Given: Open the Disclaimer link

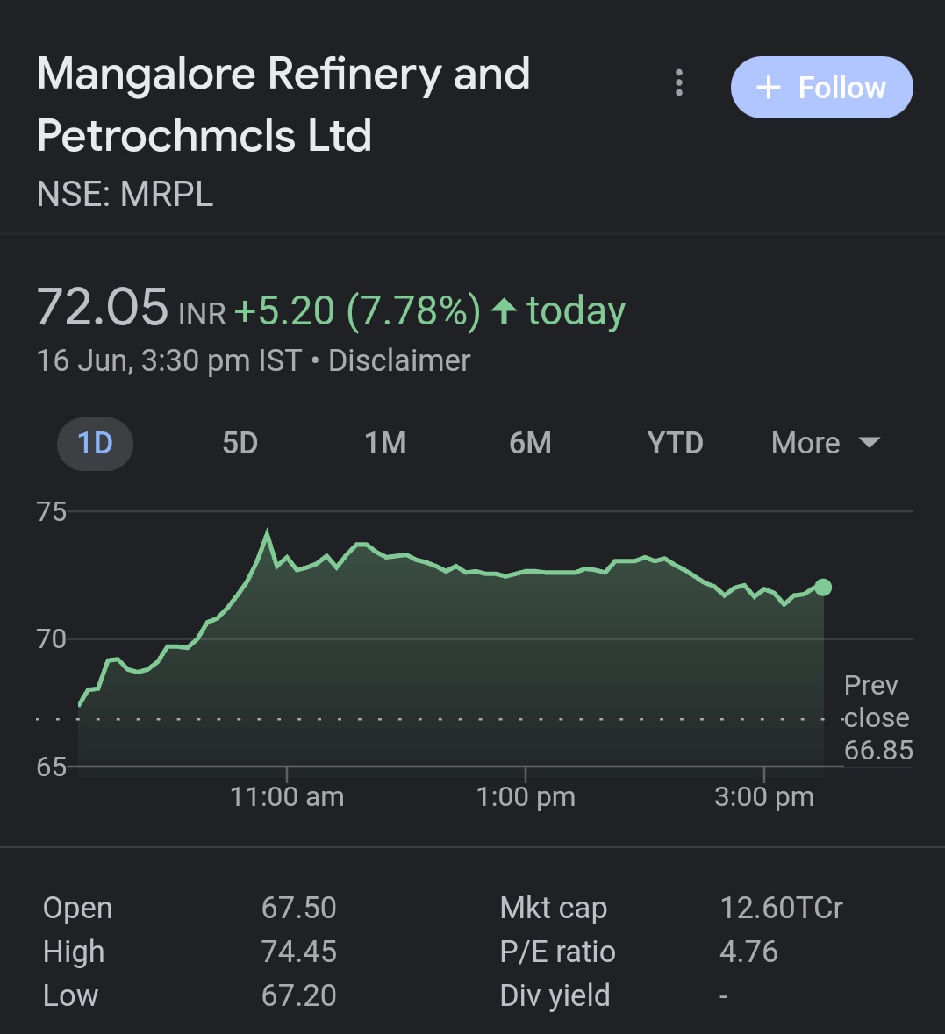Looking at the screenshot, I should (x=399, y=360).
